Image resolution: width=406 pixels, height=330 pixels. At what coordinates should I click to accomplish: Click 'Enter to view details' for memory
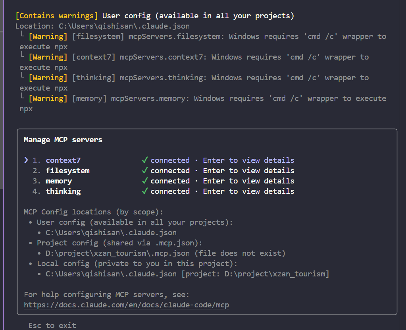tap(248, 181)
